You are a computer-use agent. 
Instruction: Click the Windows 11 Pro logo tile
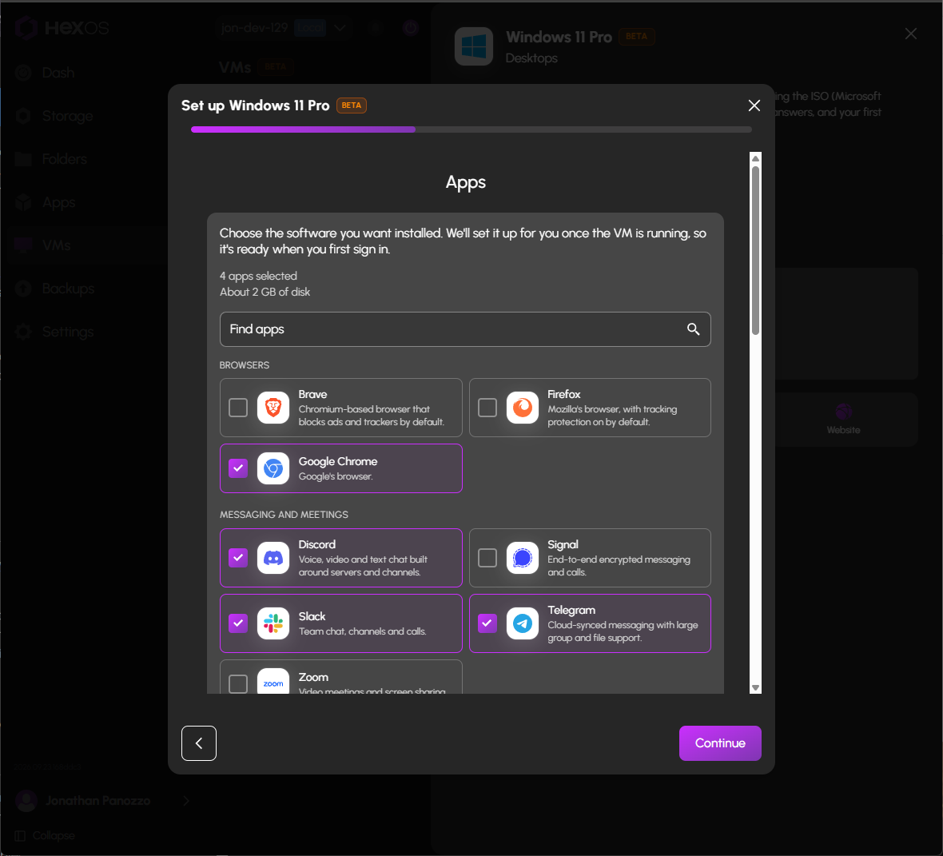(x=474, y=46)
